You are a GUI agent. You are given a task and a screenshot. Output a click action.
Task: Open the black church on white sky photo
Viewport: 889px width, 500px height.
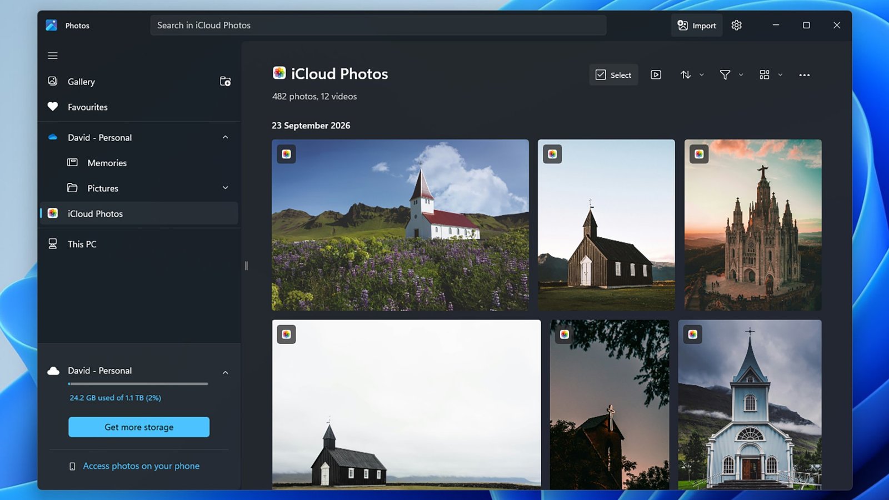click(x=406, y=404)
